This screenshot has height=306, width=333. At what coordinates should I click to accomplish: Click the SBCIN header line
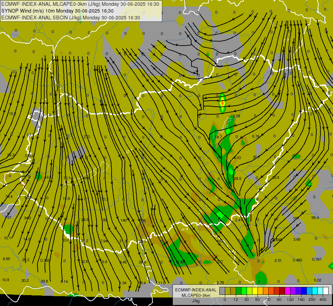pos(71,18)
